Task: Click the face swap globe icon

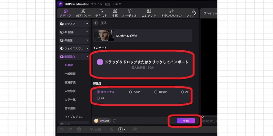Action: [x=62, y=48]
